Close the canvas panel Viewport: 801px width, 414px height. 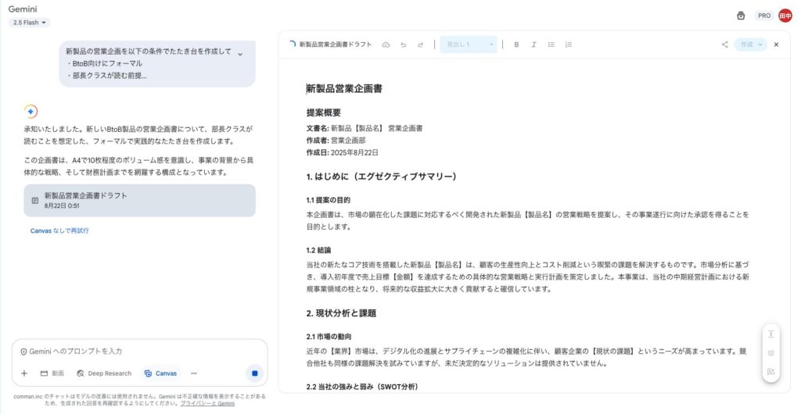[x=776, y=45]
